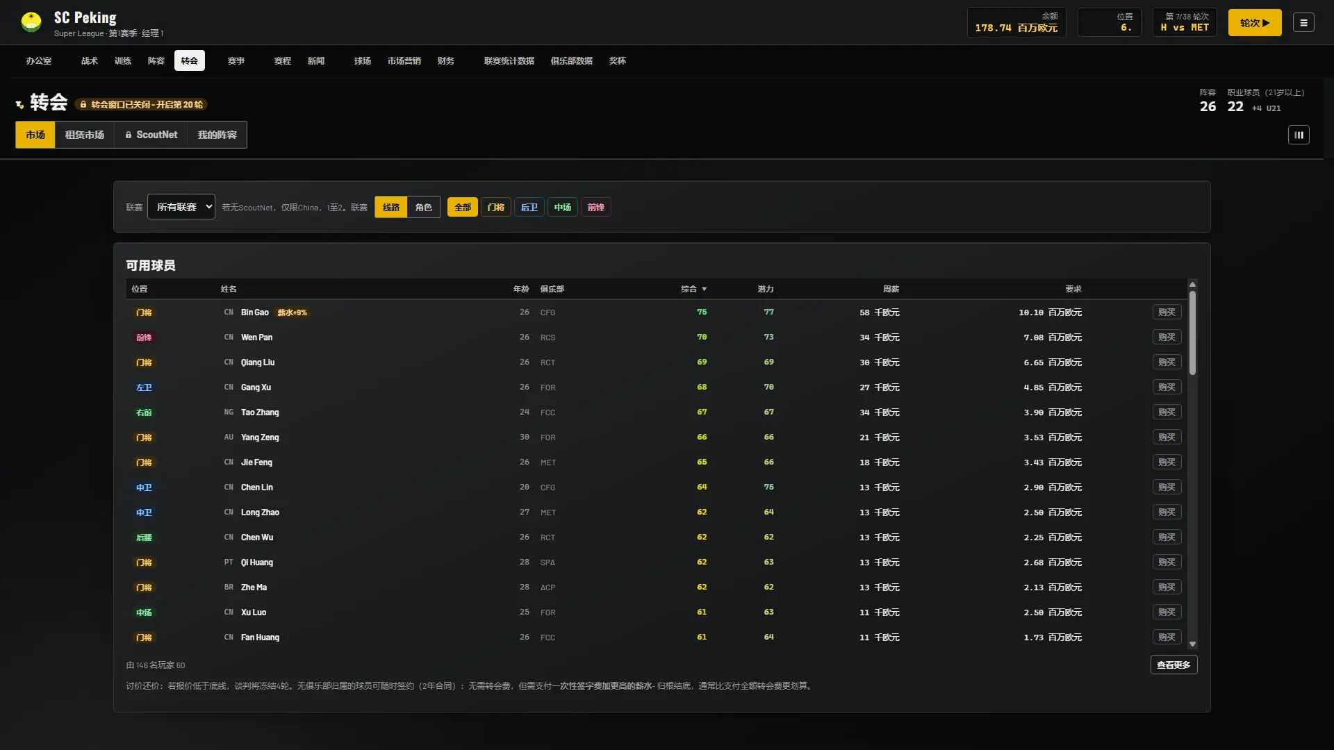Image resolution: width=1334 pixels, height=750 pixels.
Task: Open the locked ScoutNet tab
Action: pos(151,135)
